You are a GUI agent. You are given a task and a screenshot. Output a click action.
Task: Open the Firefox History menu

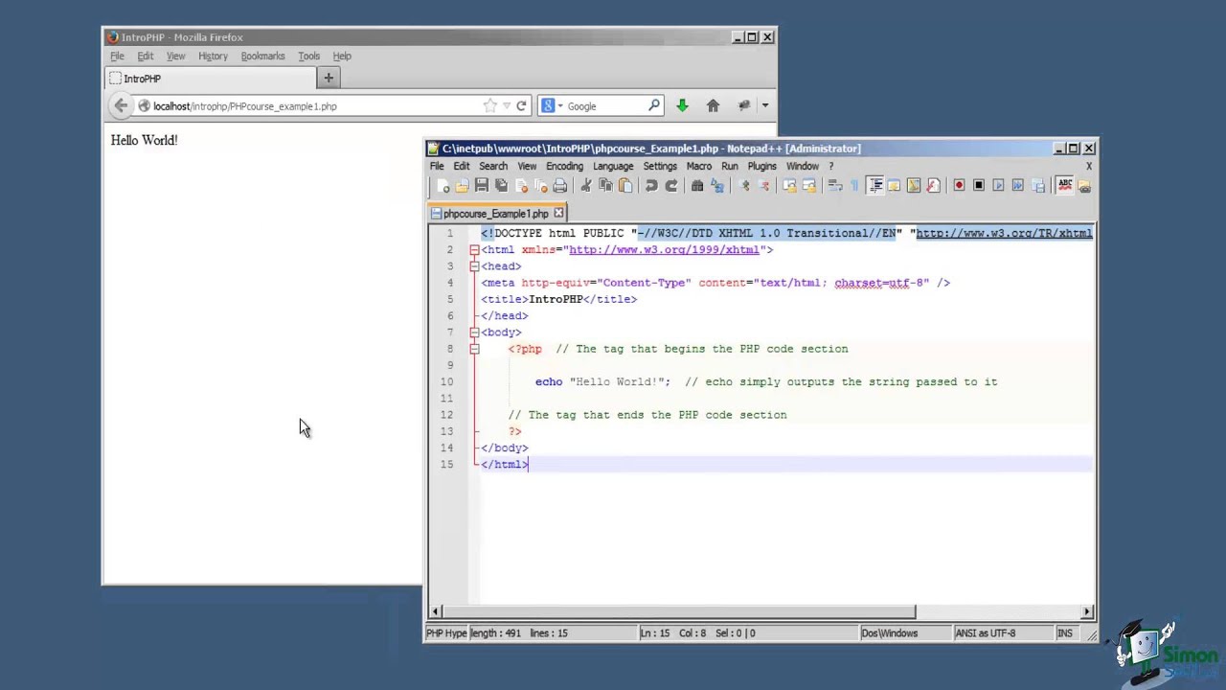click(213, 56)
